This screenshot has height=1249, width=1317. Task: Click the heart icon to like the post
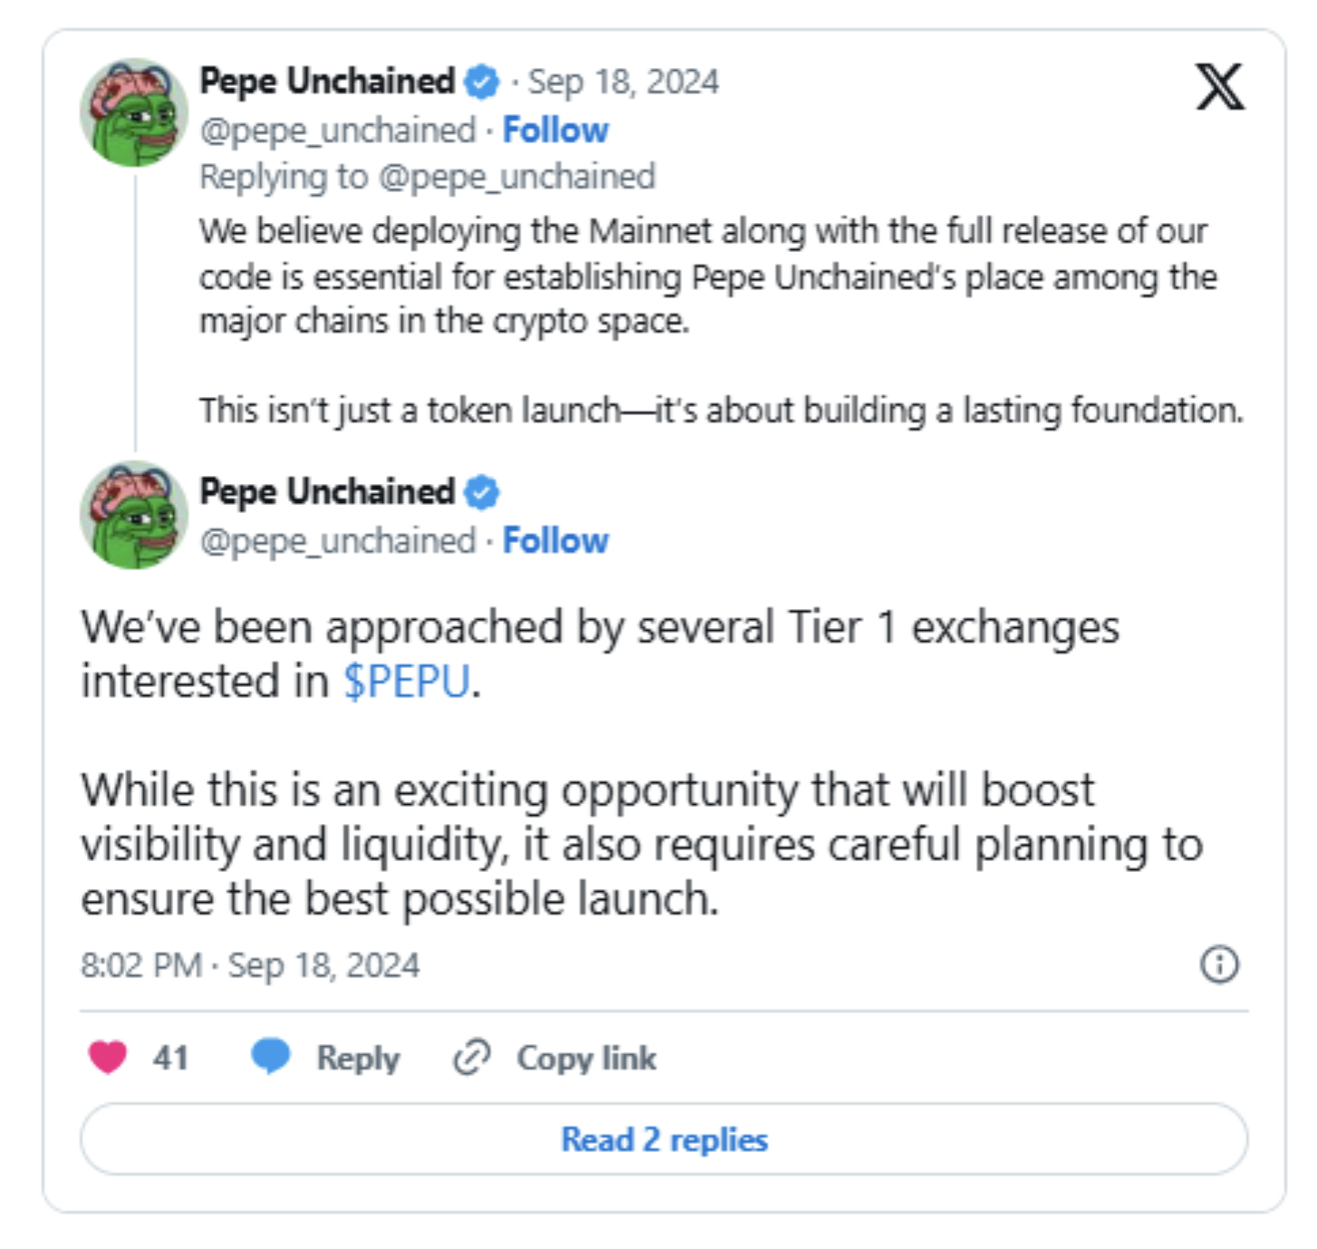(x=108, y=1057)
